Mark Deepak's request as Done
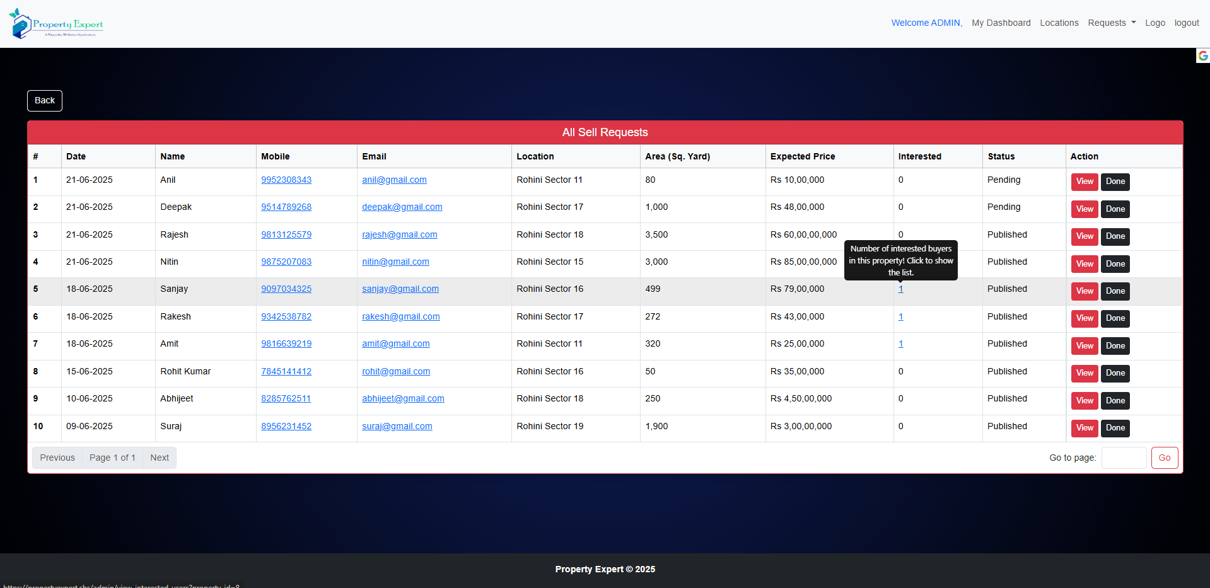1210x588 pixels. (1115, 209)
